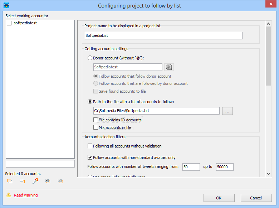279x208 pixels.
Task: Click the second icon with white square on top
Action: [22, 181]
